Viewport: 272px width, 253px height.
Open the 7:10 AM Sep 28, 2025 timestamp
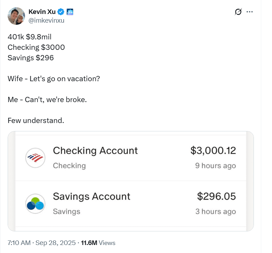click(42, 243)
